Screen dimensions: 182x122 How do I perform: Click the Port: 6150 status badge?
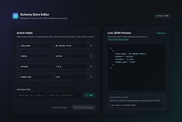pos(162,16)
